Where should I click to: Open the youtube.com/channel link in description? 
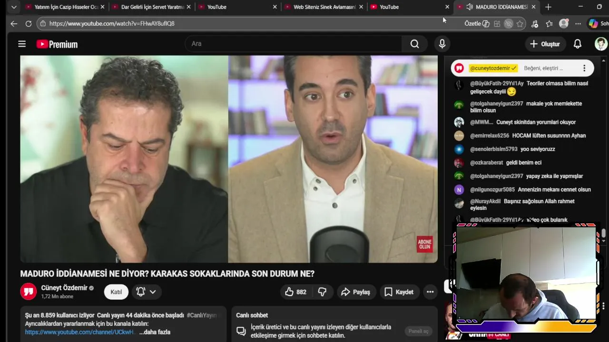click(80, 332)
